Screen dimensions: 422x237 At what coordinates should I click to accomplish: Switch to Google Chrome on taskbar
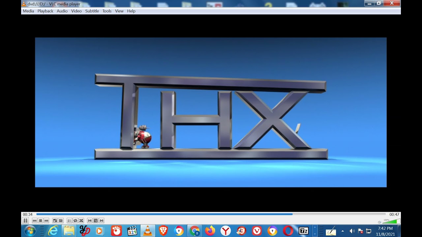pos(195,231)
